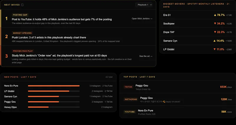Image resolution: width=236 pixels, height=125 pixels.
Task: Click the down arrow next to 34.2%
Action: click(215, 24)
